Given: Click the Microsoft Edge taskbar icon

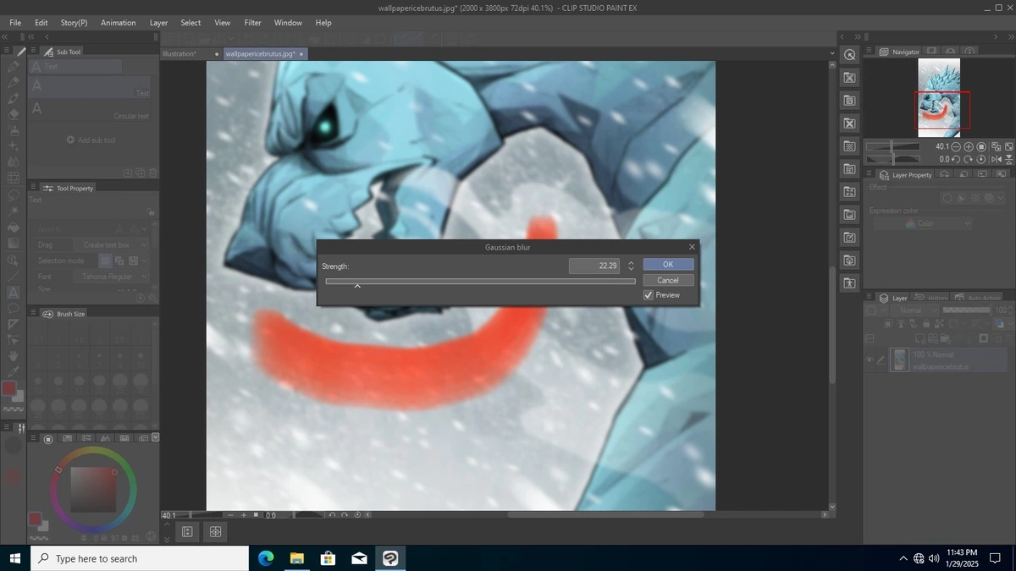Looking at the screenshot, I should click(266, 558).
